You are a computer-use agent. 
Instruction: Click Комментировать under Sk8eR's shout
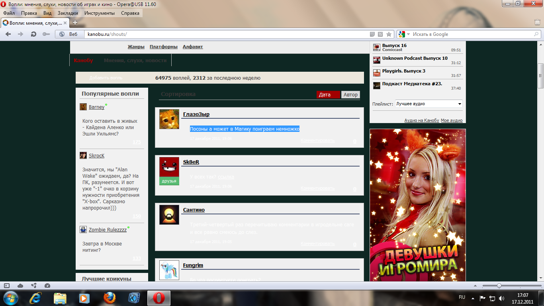[x=317, y=188]
